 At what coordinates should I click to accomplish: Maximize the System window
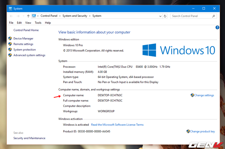click(204, 8)
